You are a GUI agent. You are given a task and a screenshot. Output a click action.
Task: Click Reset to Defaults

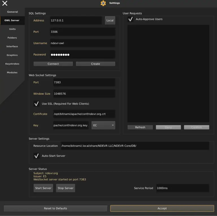pos(55,208)
